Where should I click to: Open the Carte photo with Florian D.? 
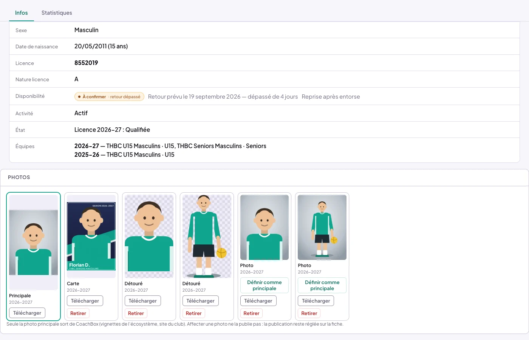(91, 236)
